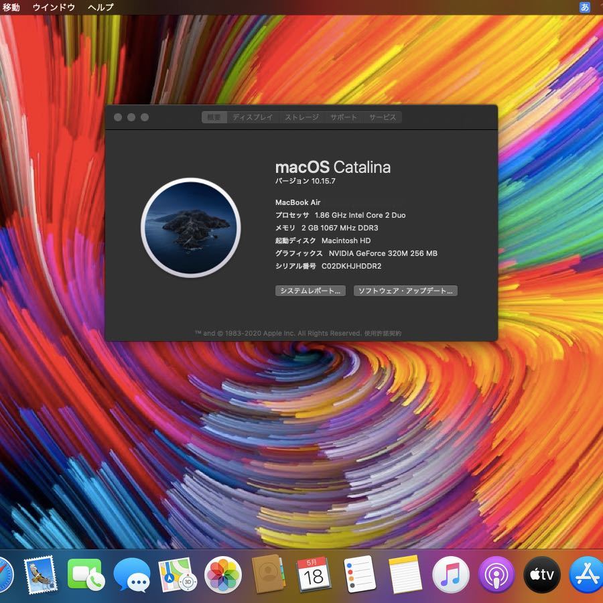Switch to the ストレージ tab
The width and height of the screenshot is (603, 603).
(x=302, y=117)
